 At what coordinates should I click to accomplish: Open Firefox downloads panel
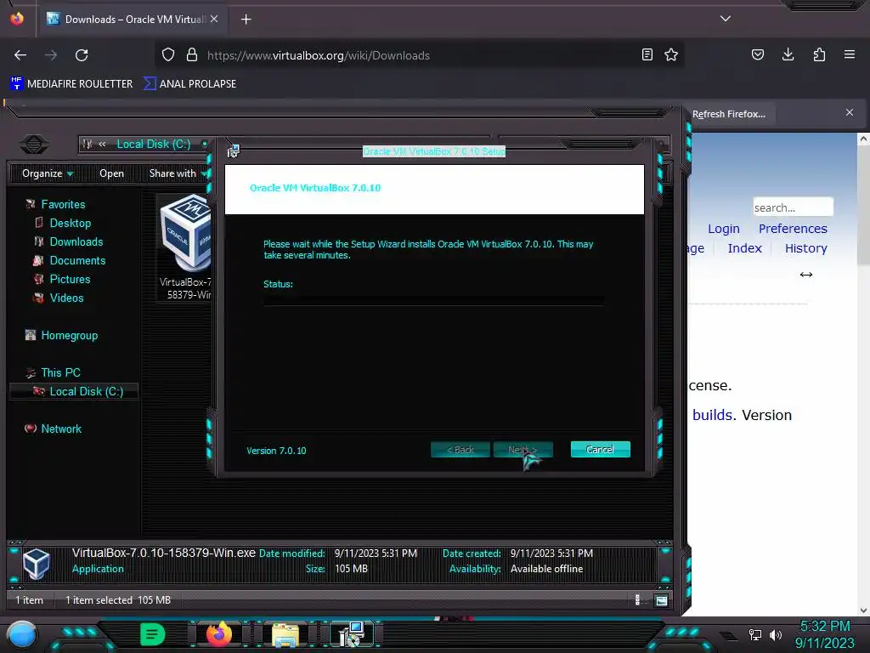[x=788, y=54]
